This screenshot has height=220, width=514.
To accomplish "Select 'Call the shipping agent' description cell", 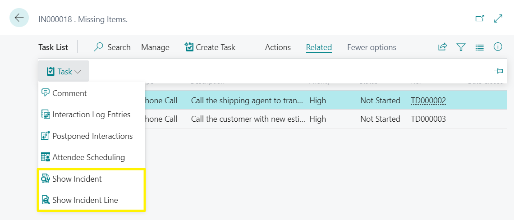I will click(x=247, y=101).
